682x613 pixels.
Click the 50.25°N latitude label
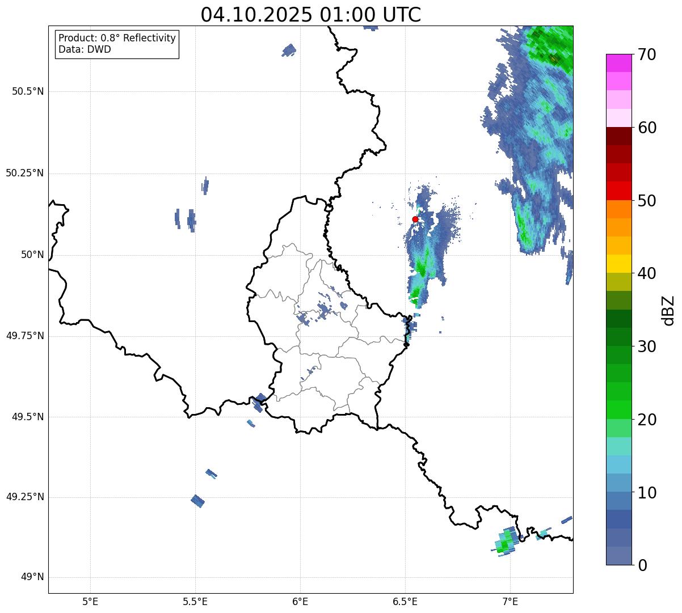pyautogui.click(x=25, y=173)
